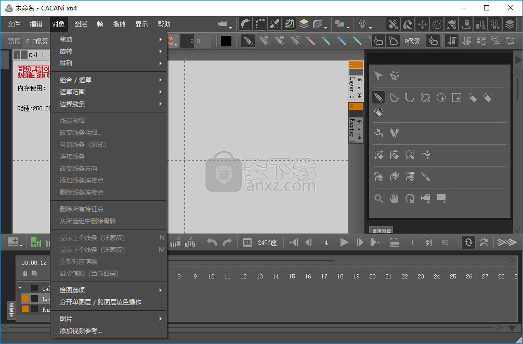
Task: Click the undo arrow in playback bar
Action: click(212, 243)
